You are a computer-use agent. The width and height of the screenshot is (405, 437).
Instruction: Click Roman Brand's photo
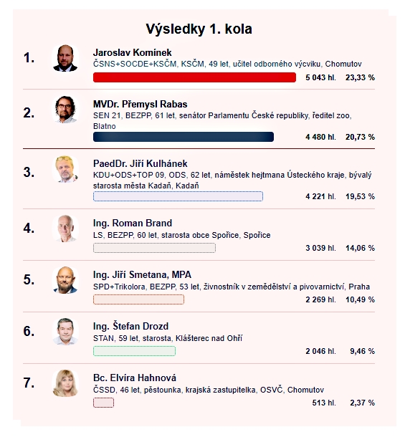click(65, 229)
